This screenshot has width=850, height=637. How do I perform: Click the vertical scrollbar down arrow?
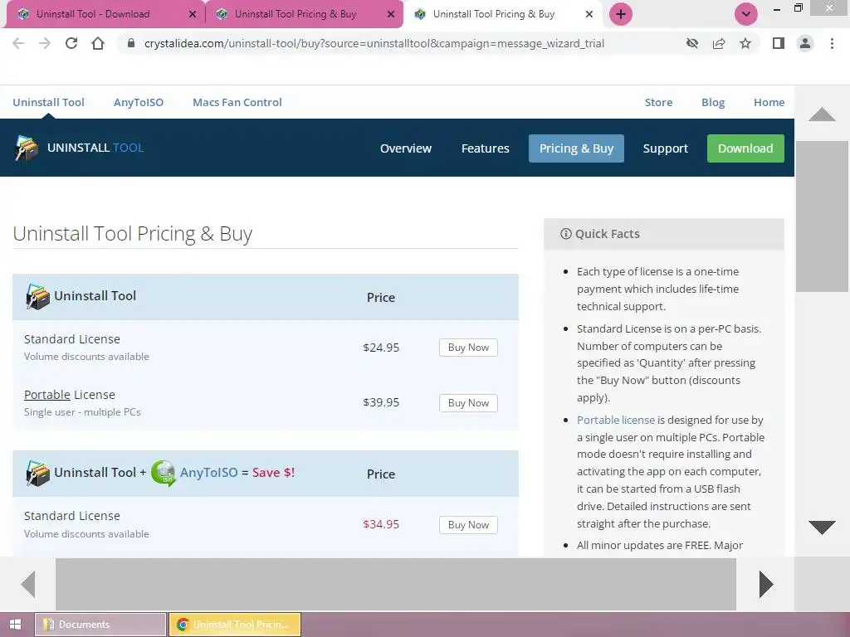point(822,527)
